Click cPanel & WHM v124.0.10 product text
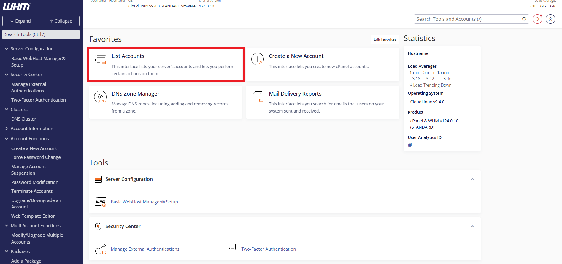The height and width of the screenshot is (264, 562). coord(434,124)
